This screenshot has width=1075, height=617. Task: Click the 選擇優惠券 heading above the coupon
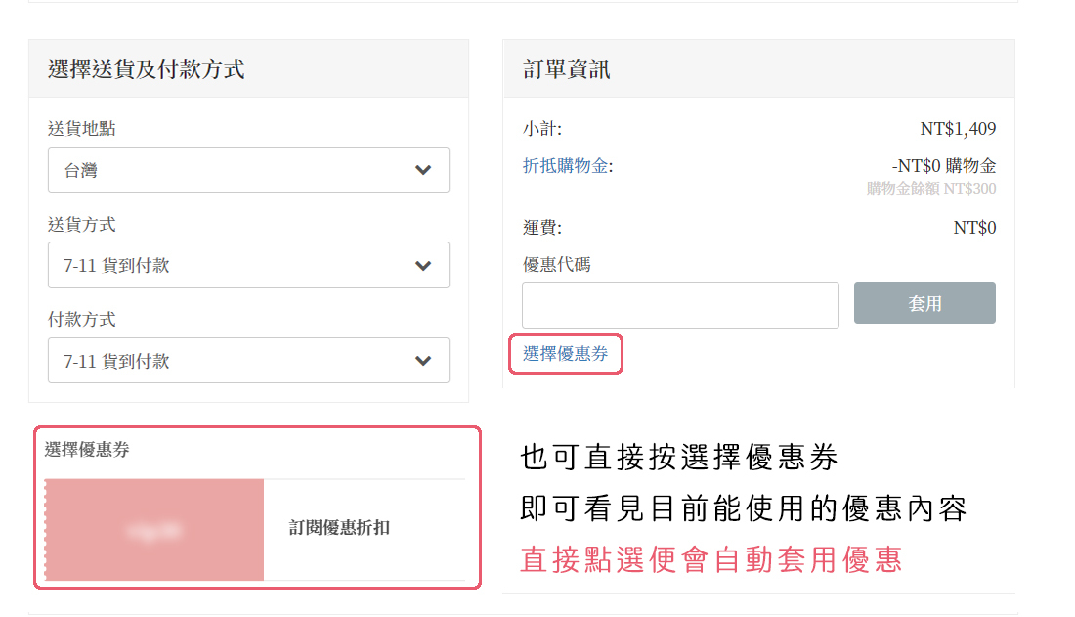(x=87, y=450)
